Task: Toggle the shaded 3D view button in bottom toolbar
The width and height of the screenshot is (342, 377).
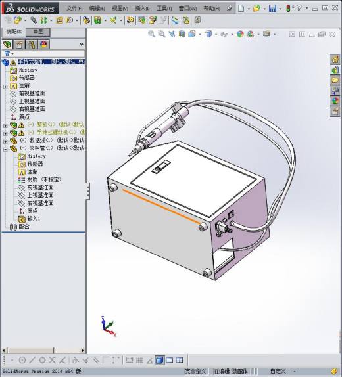Action: point(159,360)
